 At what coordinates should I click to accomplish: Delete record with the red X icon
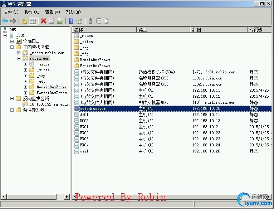point(44,21)
